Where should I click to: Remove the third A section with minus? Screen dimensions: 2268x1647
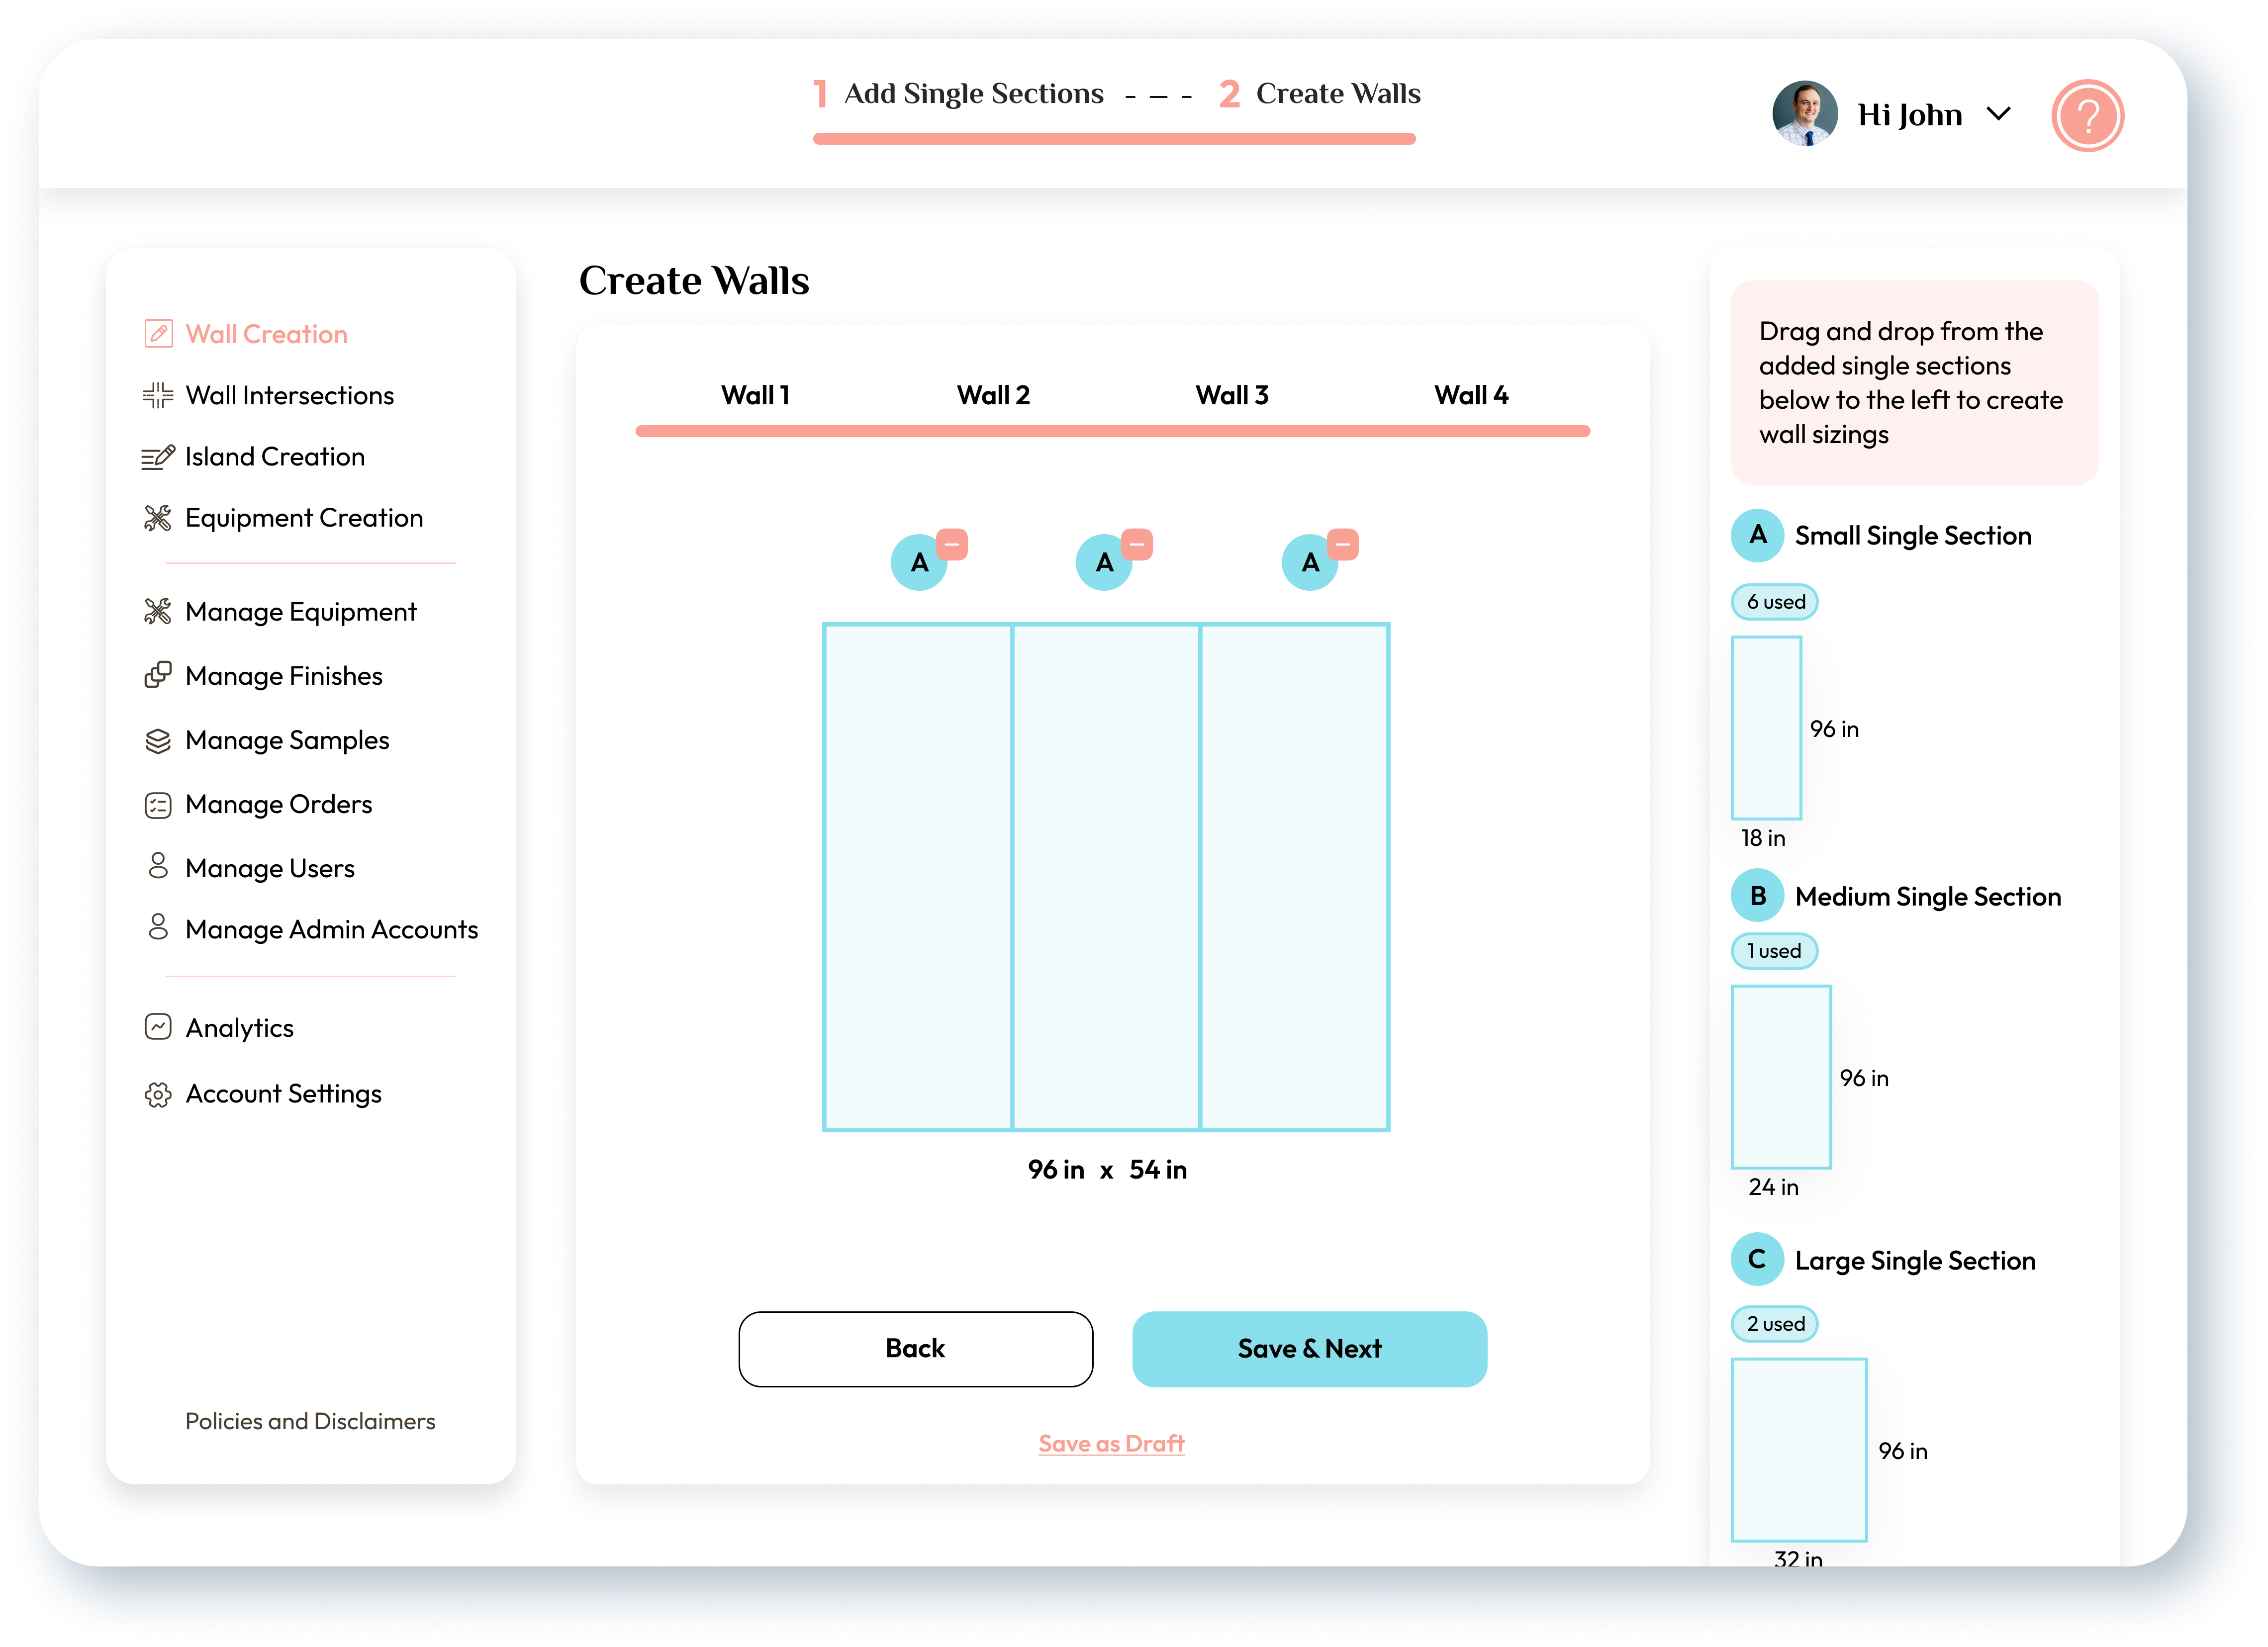pyautogui.click(x=1343, y=545)
